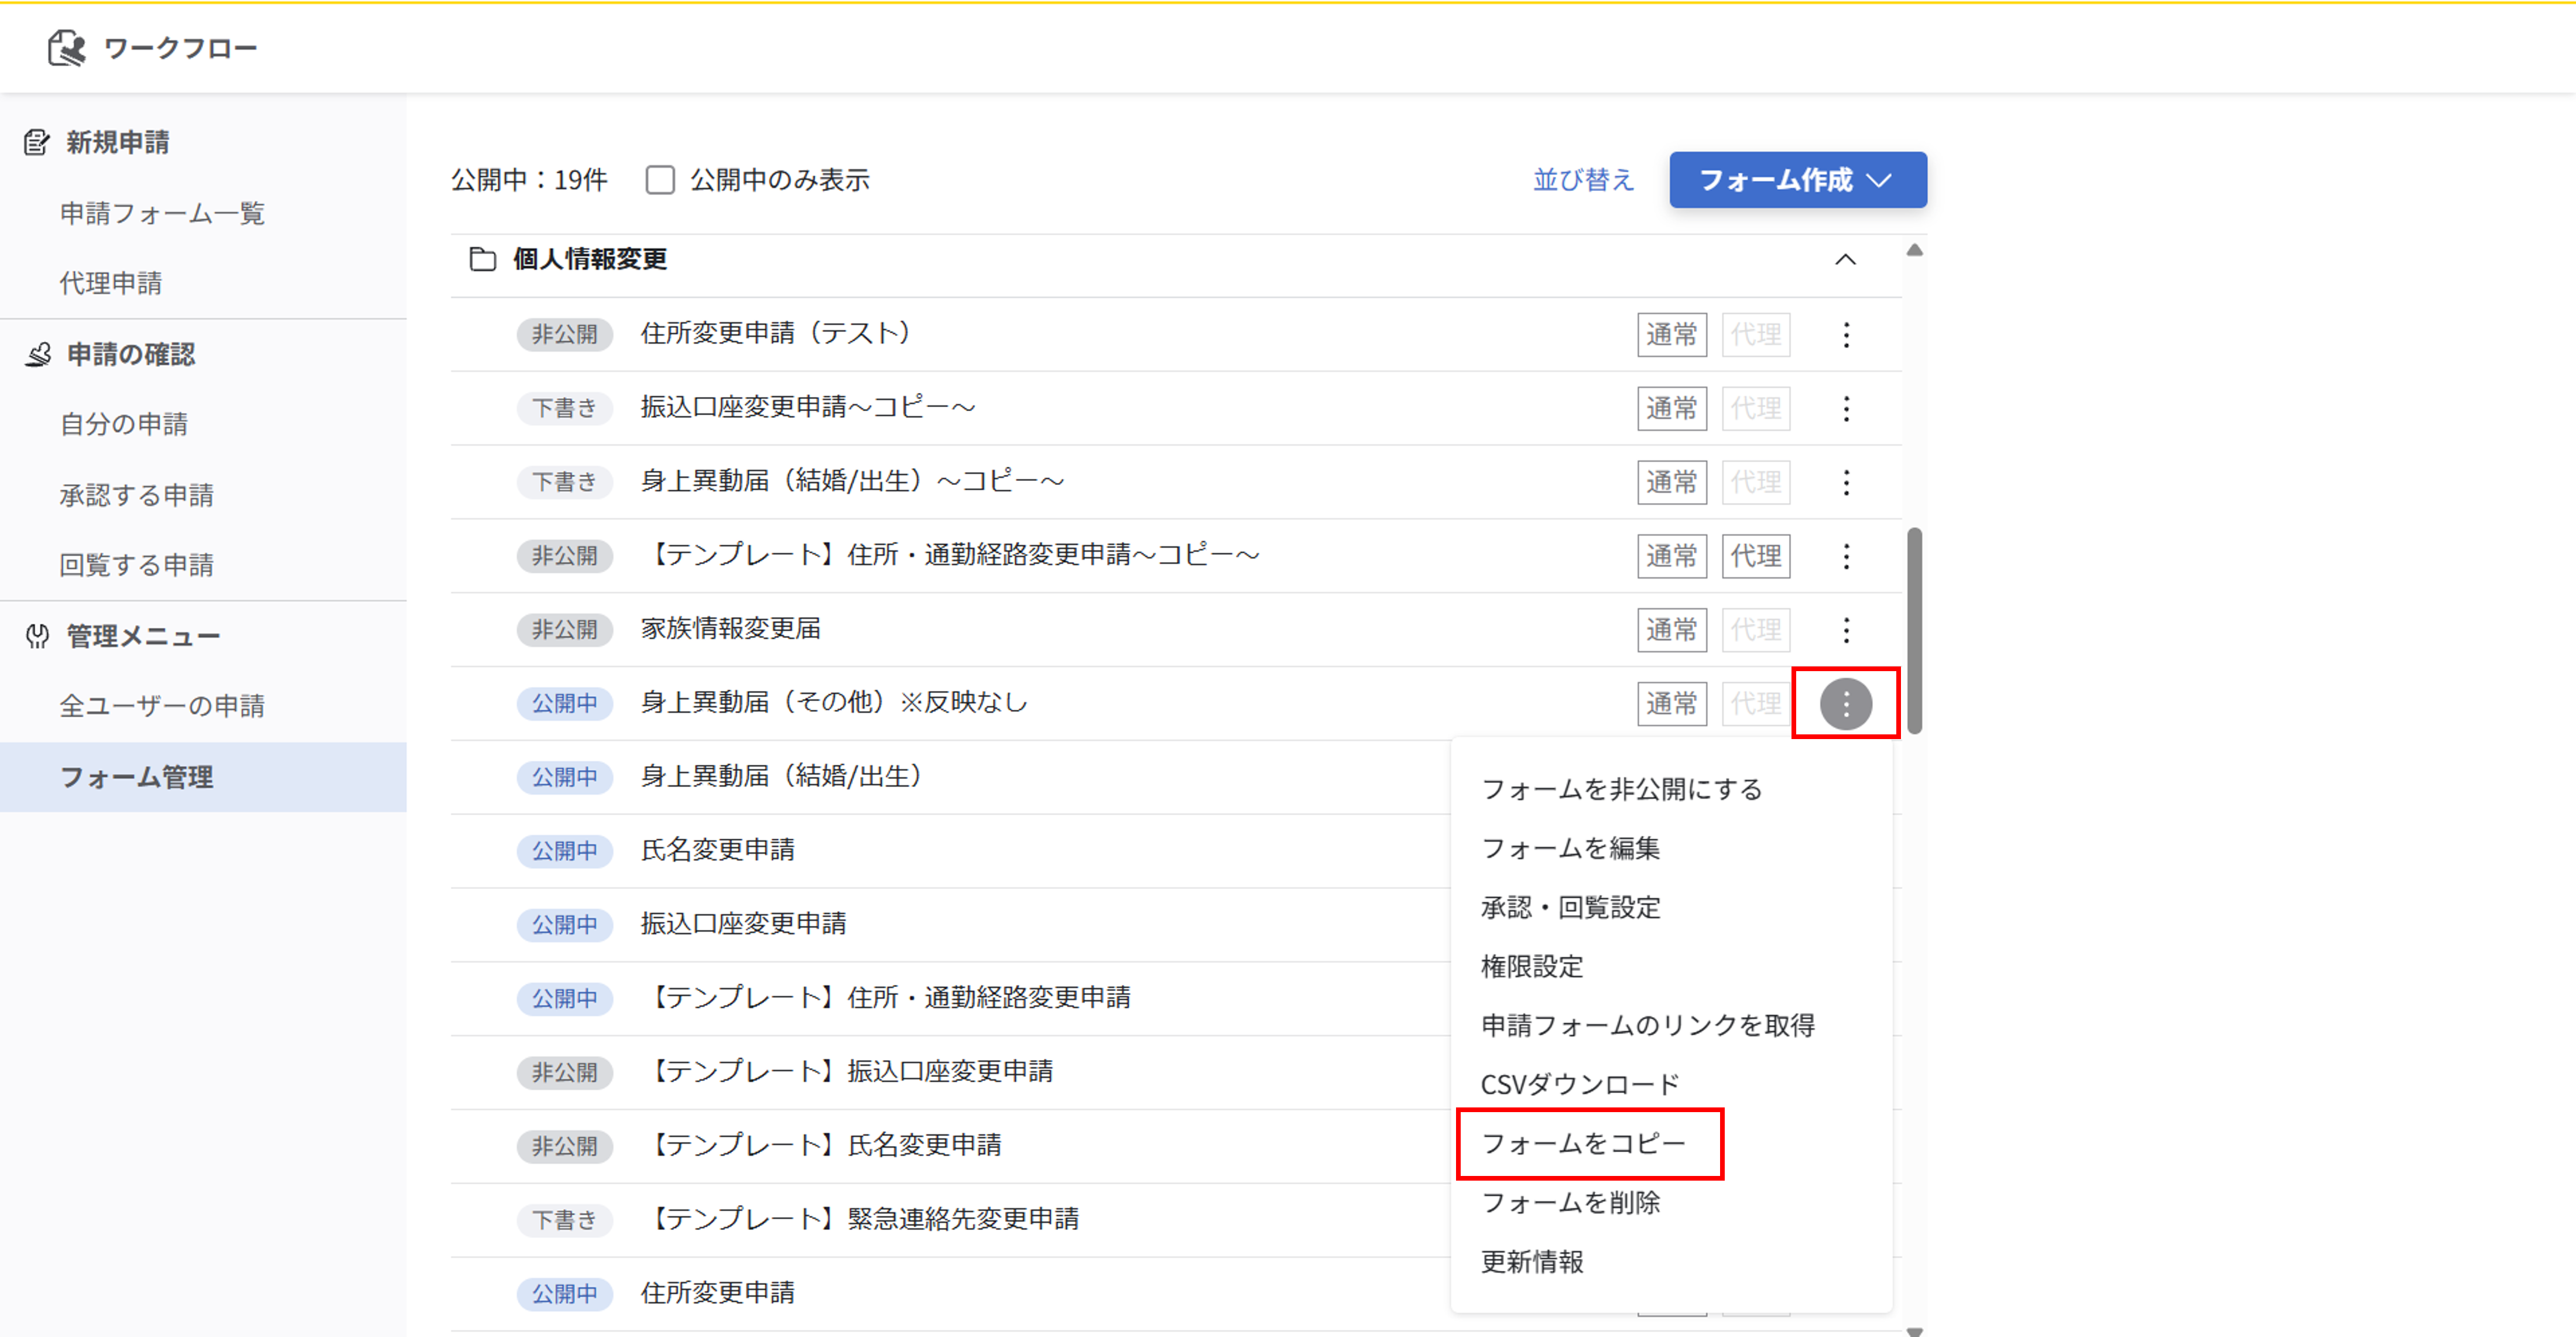This screenshot has height=1337, width=2576.
Task: Click the 振込口座変更申請～コピー～ form name
Action: [808, 407]
